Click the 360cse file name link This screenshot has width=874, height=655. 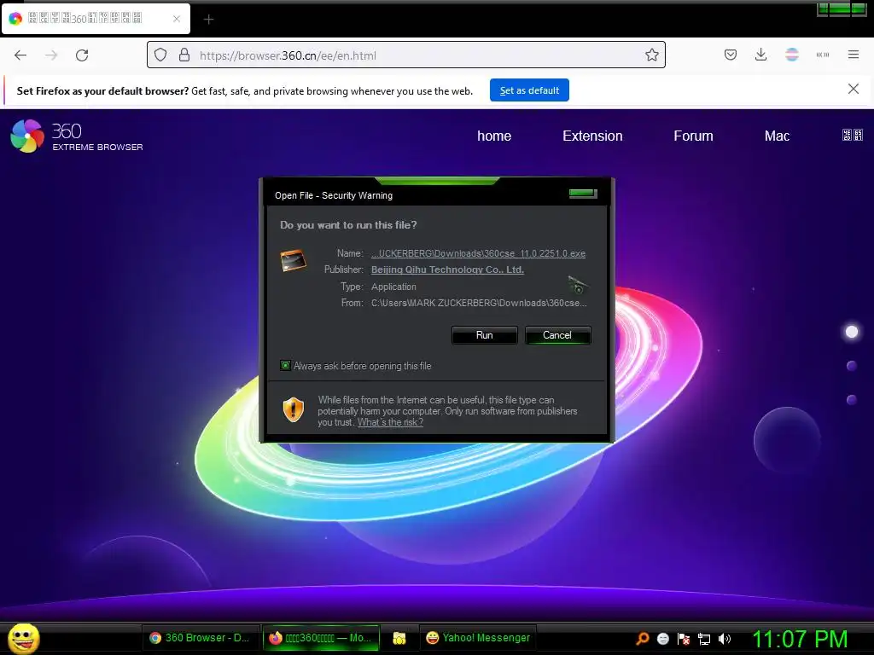[478, 253]
